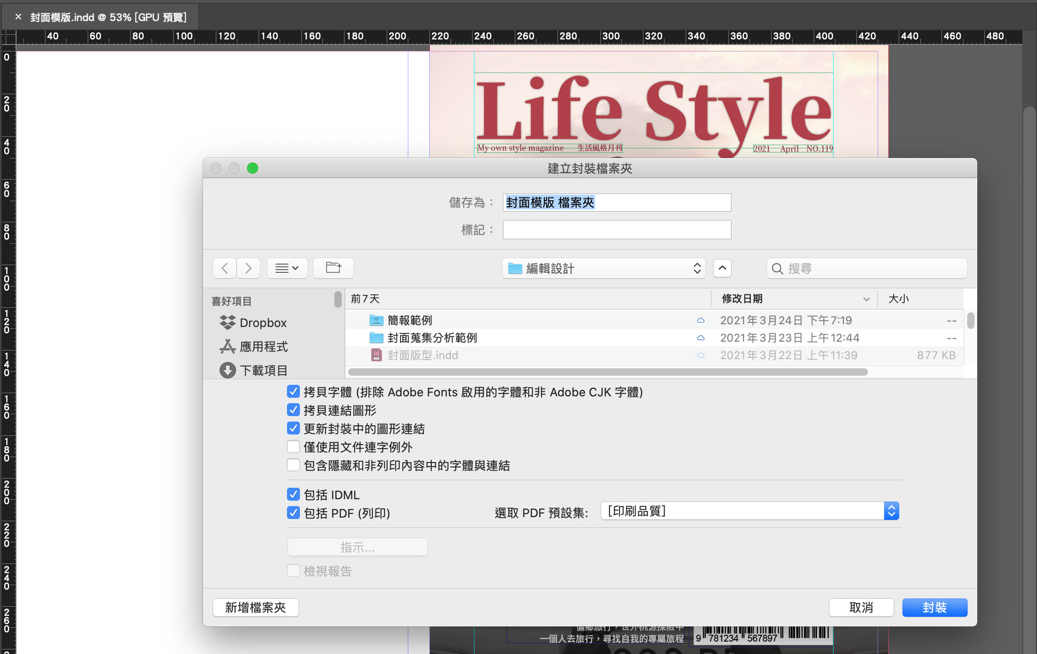Uncheck 拷貝字體 option

(x=293, y=392)
